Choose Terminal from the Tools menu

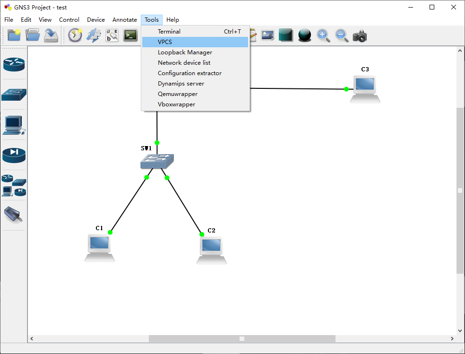pos(195,31)
